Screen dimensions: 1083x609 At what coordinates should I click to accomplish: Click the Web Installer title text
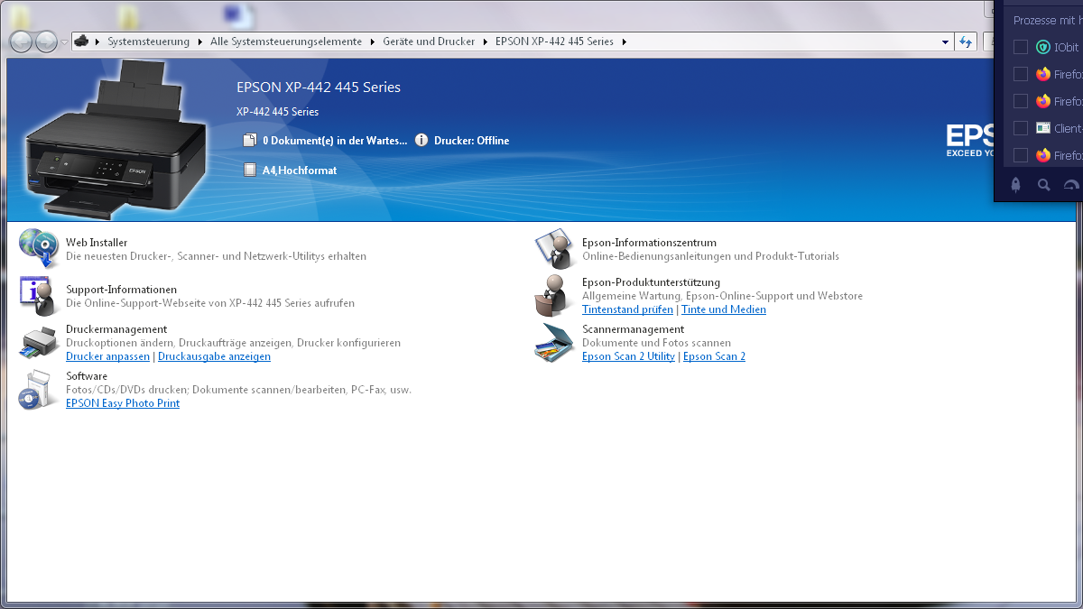(97, 243)
